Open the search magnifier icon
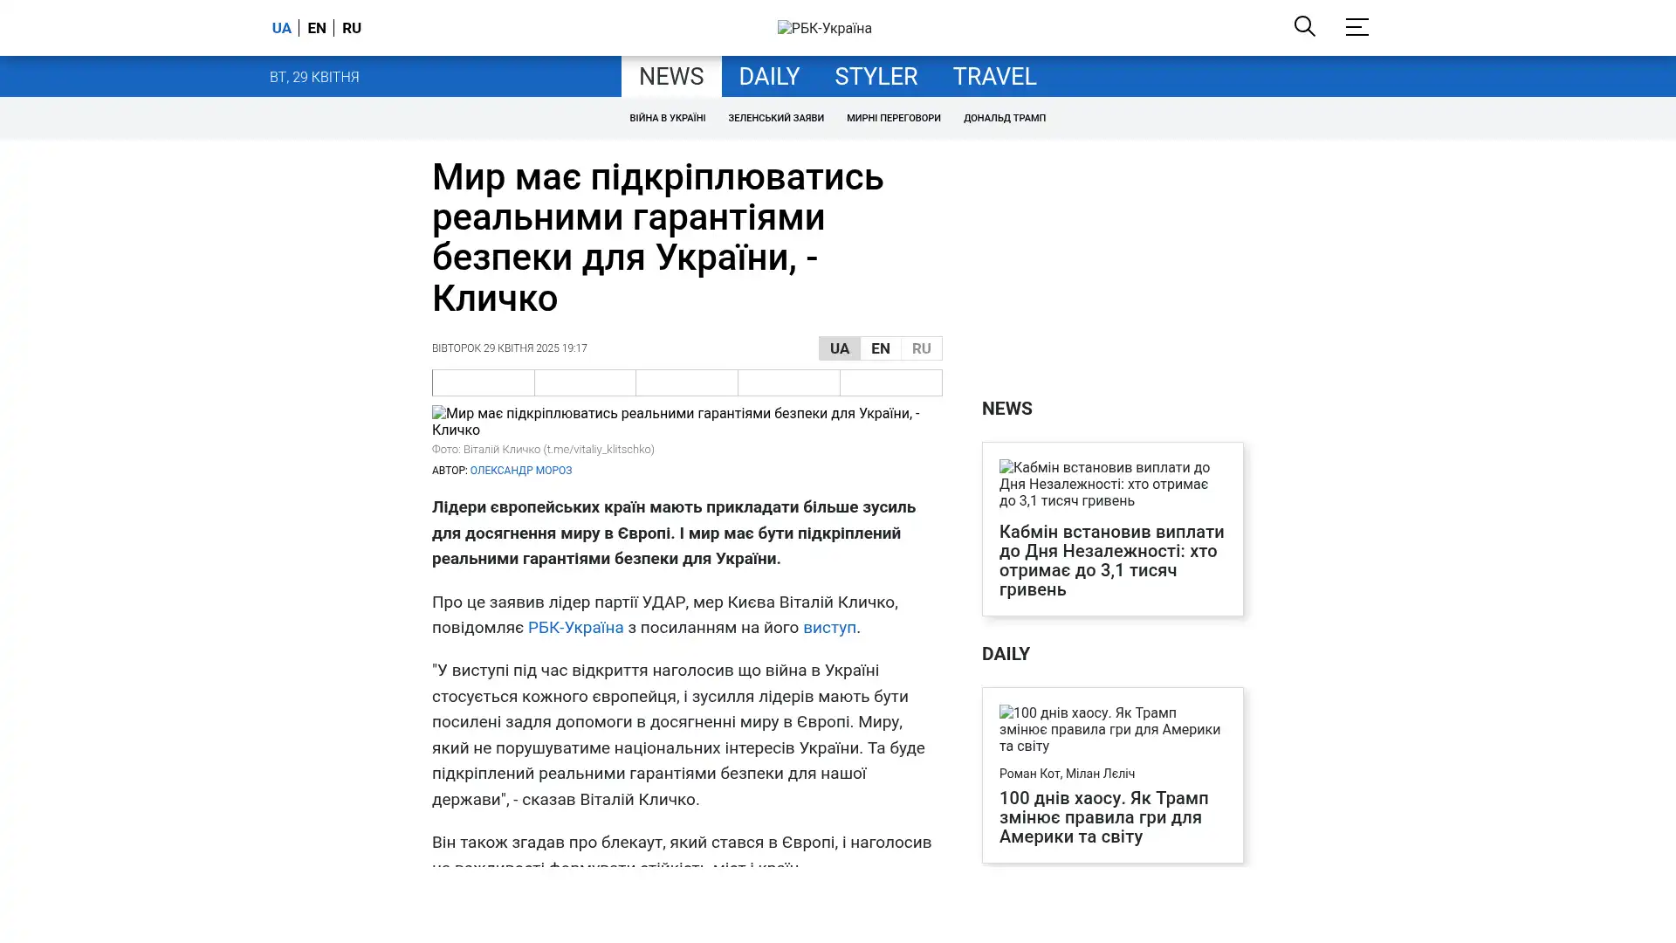The width and height of the screenshot is (1676, 943). (x=1304, y=26)
